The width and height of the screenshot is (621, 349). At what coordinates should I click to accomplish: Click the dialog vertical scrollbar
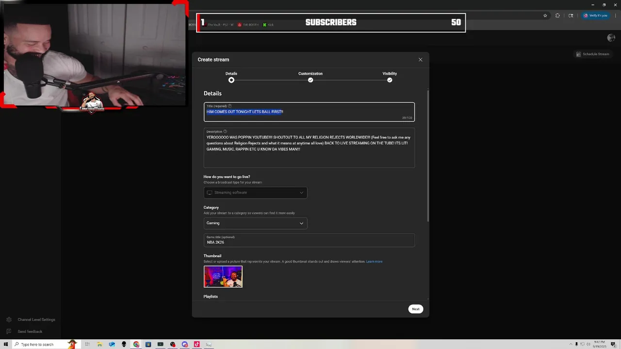pos(428,155)
